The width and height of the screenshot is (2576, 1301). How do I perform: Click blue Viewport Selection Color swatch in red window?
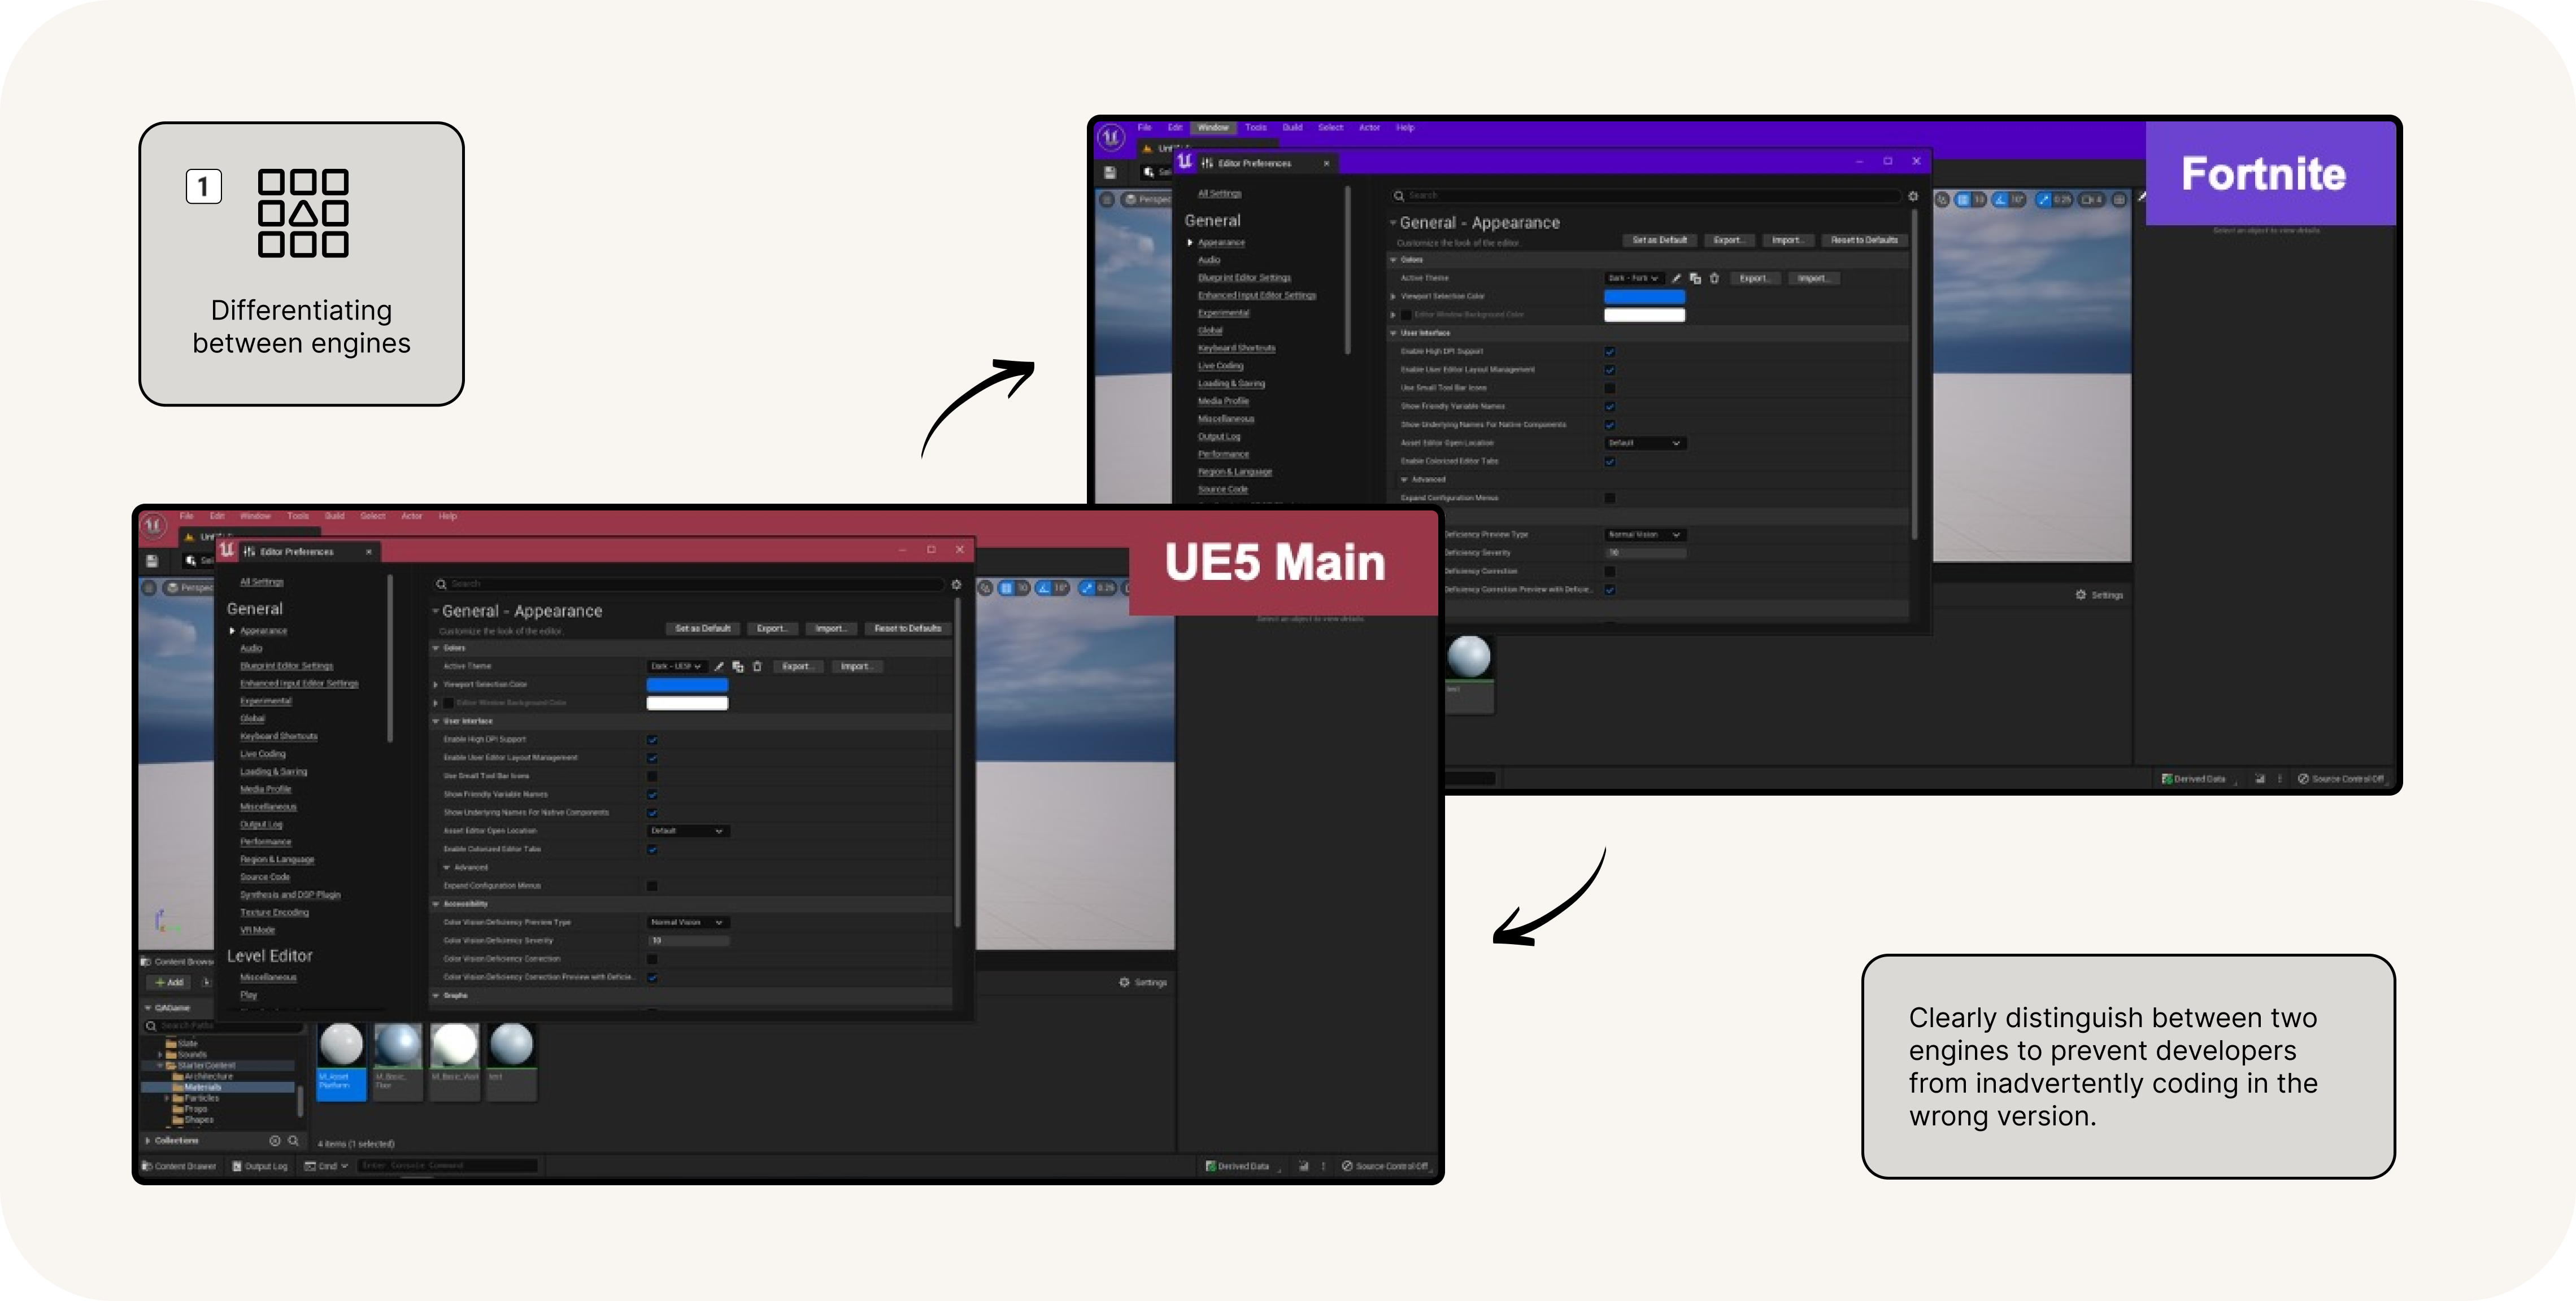pos(687,684)
